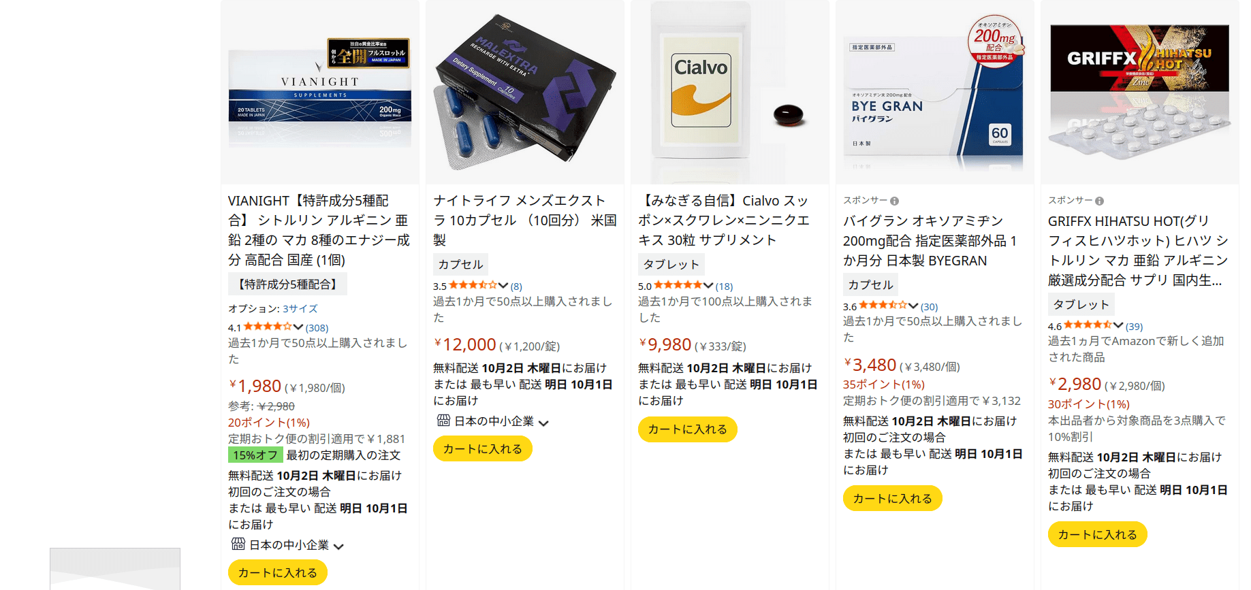Screen dimensions: 1251x590
Task: Click store icon beside VIANIGHT small business label
Action: pyautogui.click(x=238, y=544)
